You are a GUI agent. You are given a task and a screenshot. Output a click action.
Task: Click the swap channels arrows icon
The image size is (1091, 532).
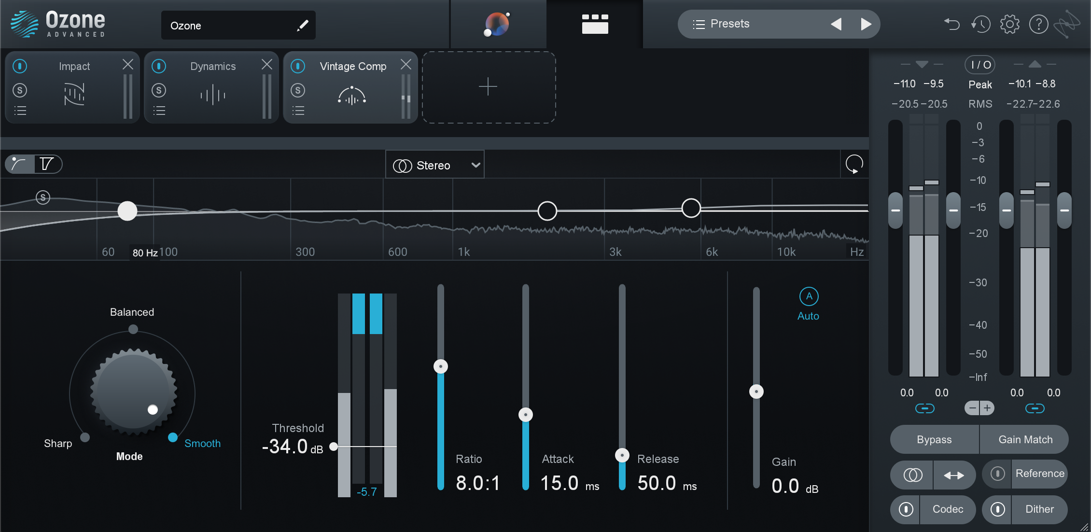pyautogui.click(x=954, y=476)
